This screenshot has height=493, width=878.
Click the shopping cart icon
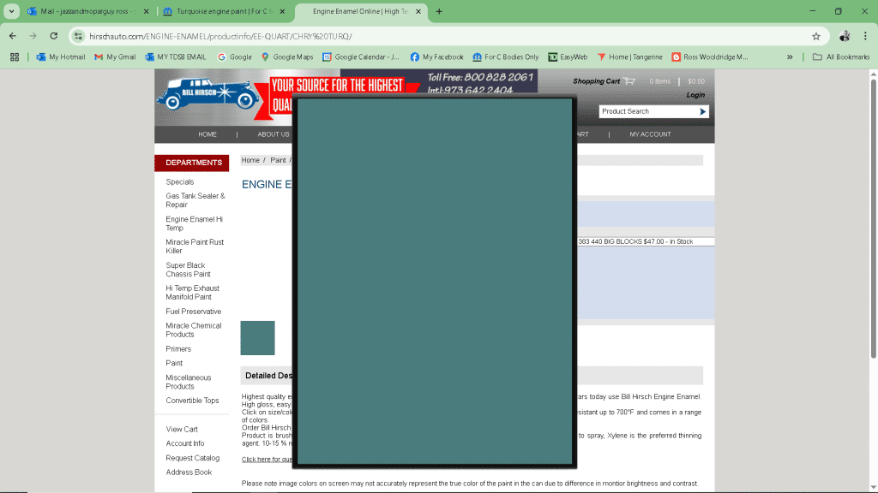(629, 81)
